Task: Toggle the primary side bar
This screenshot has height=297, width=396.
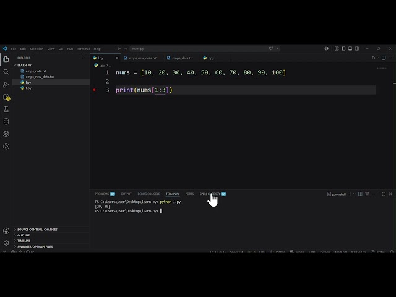Action: 343,48
